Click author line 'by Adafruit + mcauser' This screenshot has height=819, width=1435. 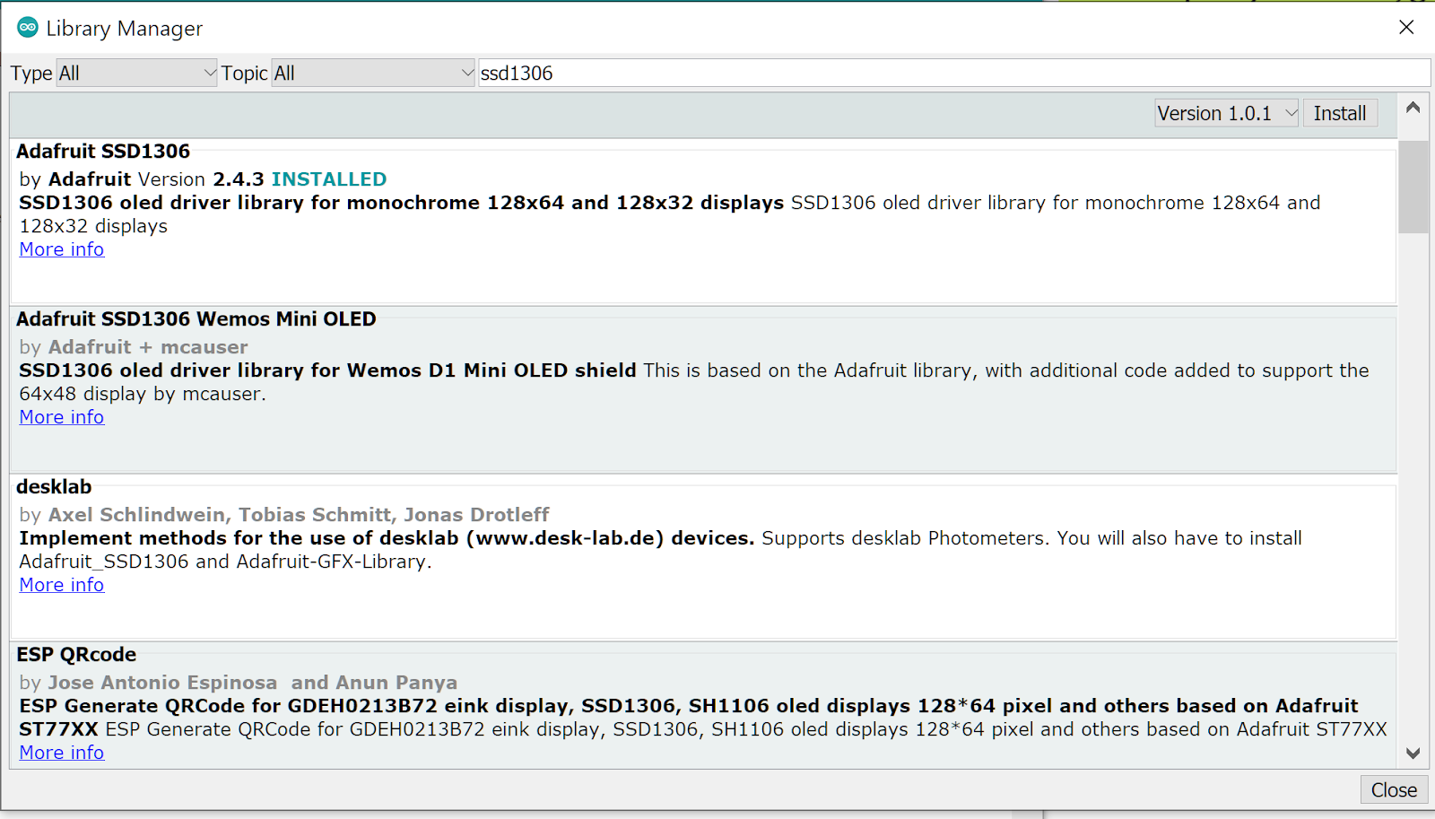134,347
